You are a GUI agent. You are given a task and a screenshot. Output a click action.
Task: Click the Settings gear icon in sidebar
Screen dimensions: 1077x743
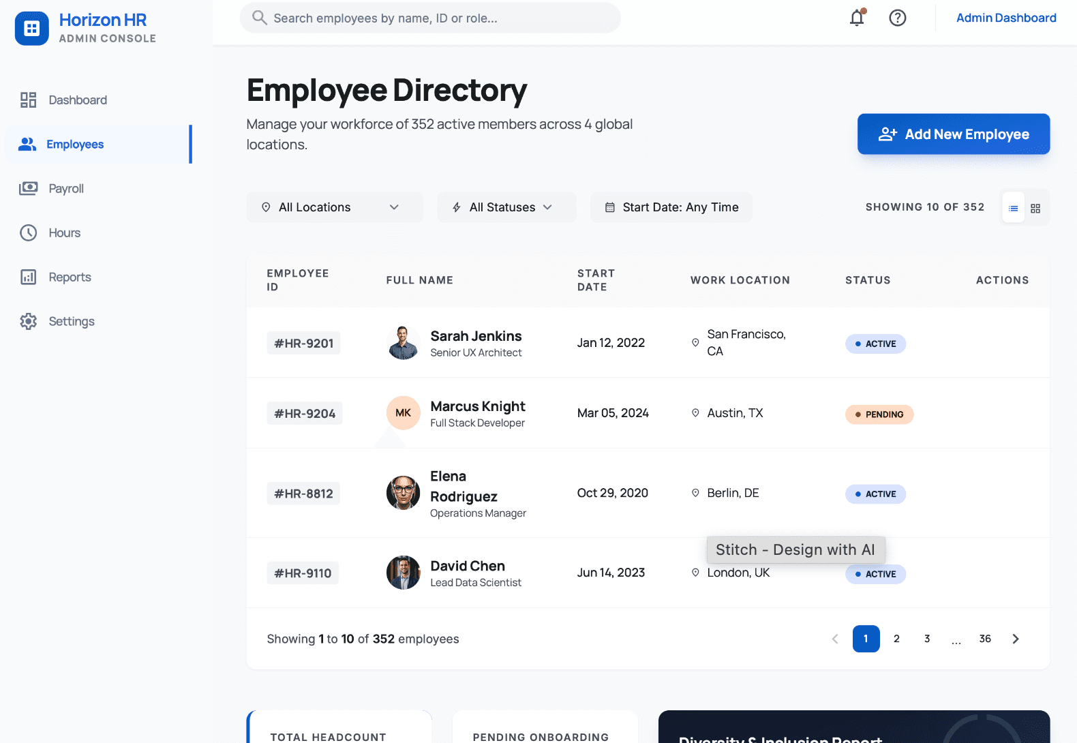click(x=28, y=322)
